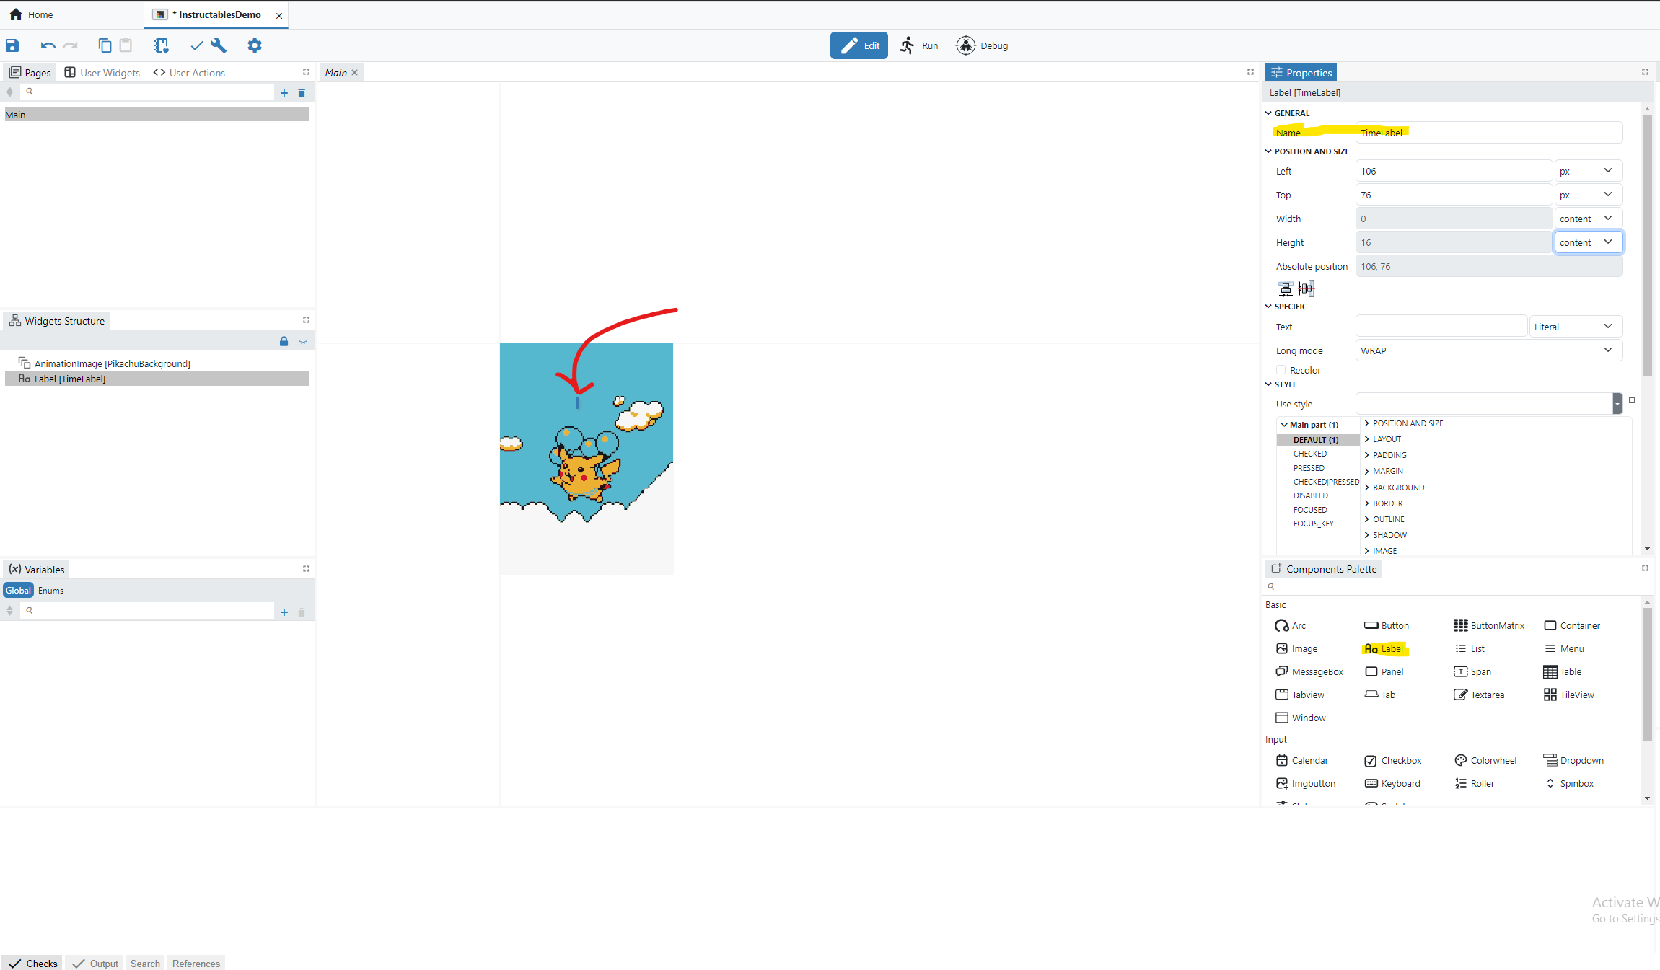Click the Undo arrow icon
Screen dimensions: 1660x970
[x=48, y=45]
